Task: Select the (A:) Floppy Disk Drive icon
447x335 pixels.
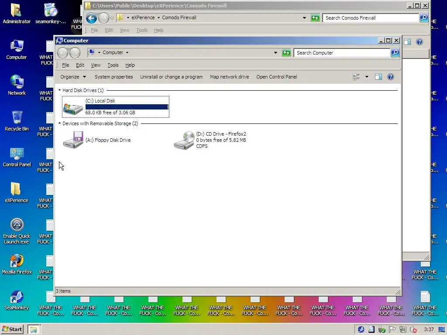Action: coord(73,140)
